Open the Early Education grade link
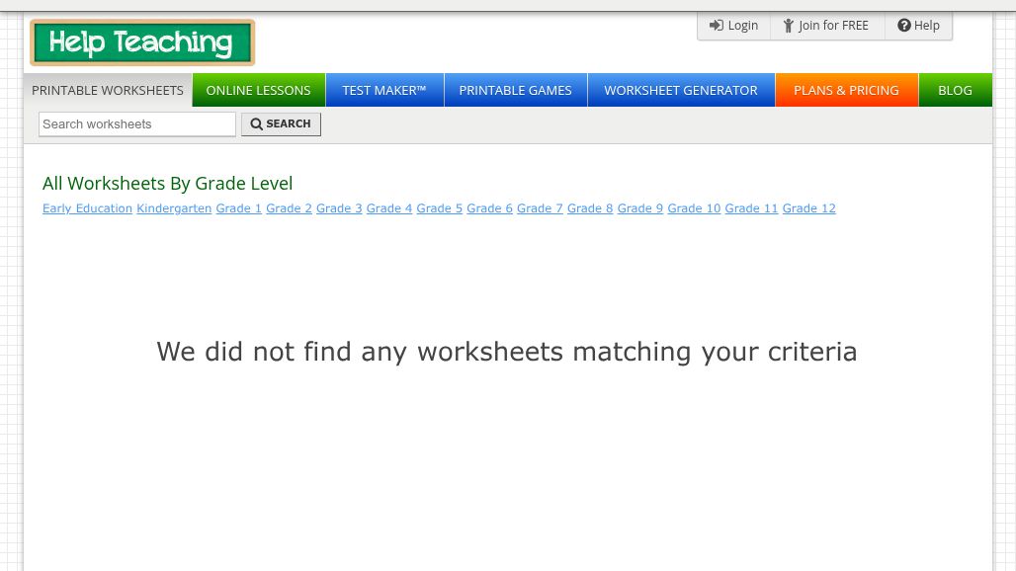This screenshot has height=571, width=1016. [87, 208]
